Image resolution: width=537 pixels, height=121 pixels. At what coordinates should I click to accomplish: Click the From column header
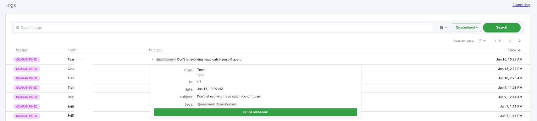tap(72, 50)
